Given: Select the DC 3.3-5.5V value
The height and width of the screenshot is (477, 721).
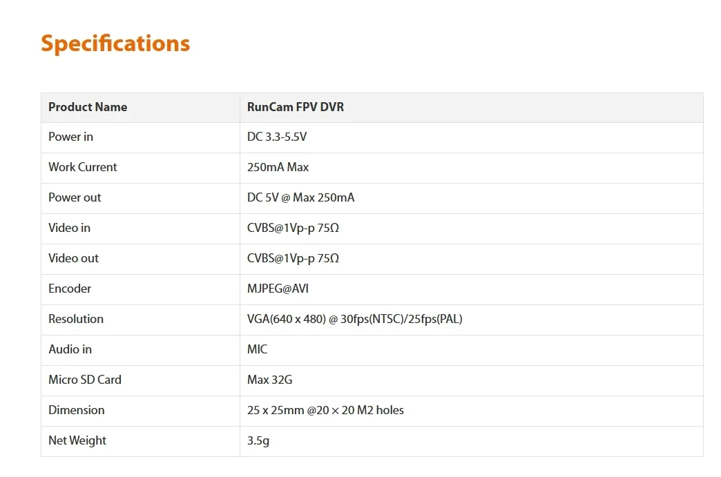Looking at the screenshot, I should click(277, 137).
